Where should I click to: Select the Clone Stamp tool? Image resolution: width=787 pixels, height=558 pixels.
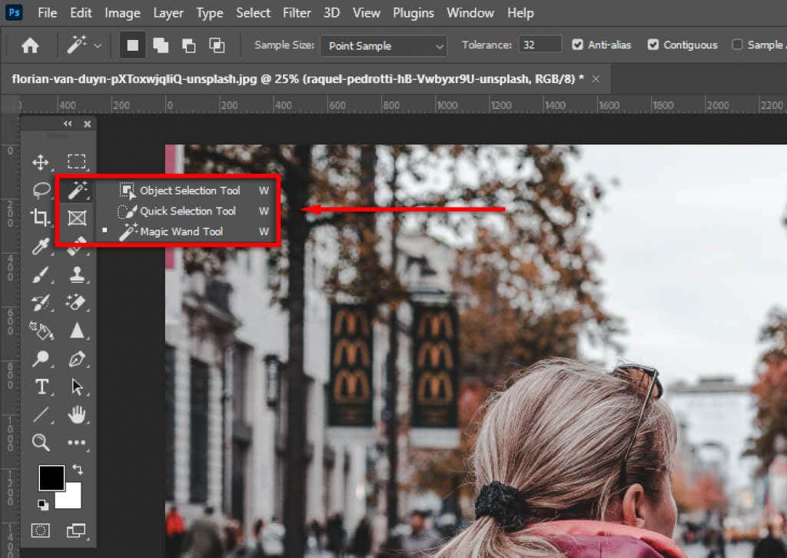[76, 274]
